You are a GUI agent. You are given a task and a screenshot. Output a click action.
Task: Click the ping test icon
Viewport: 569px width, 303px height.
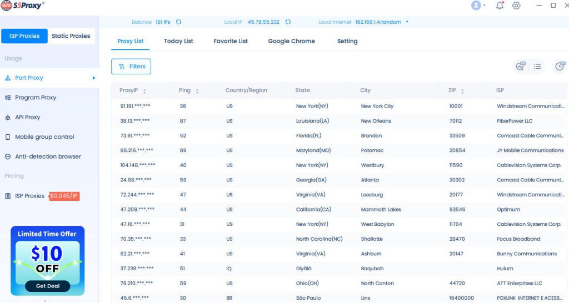point(521,67)
